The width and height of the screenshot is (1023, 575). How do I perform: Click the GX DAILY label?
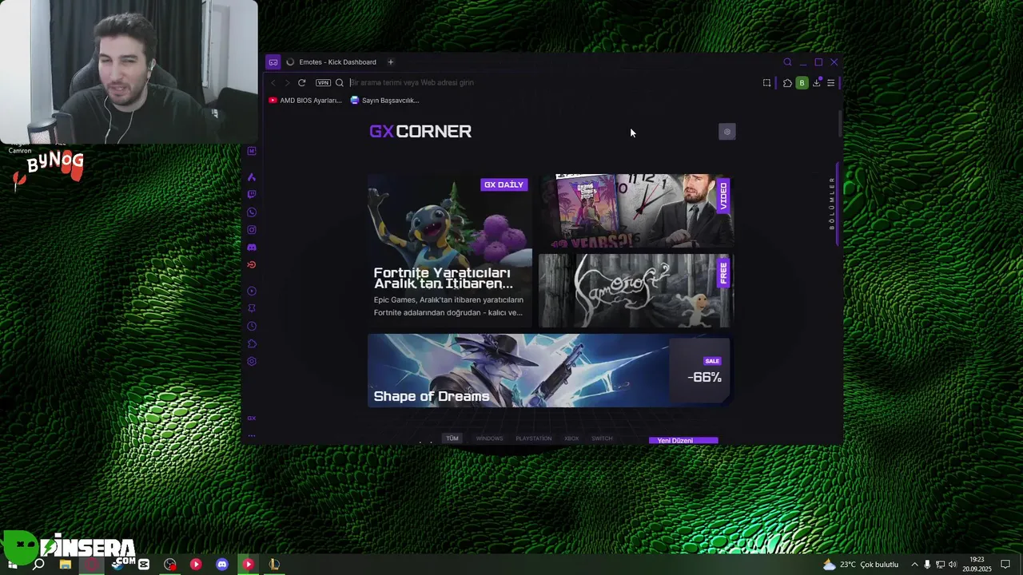coord(504,184)
